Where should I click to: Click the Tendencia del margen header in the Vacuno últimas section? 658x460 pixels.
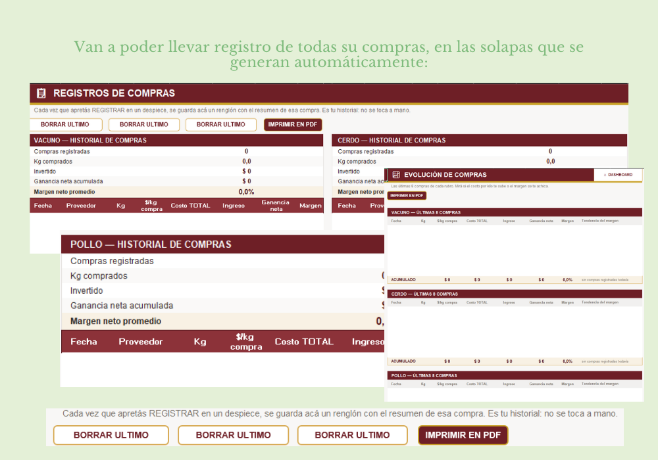click(x=599, y=221)
